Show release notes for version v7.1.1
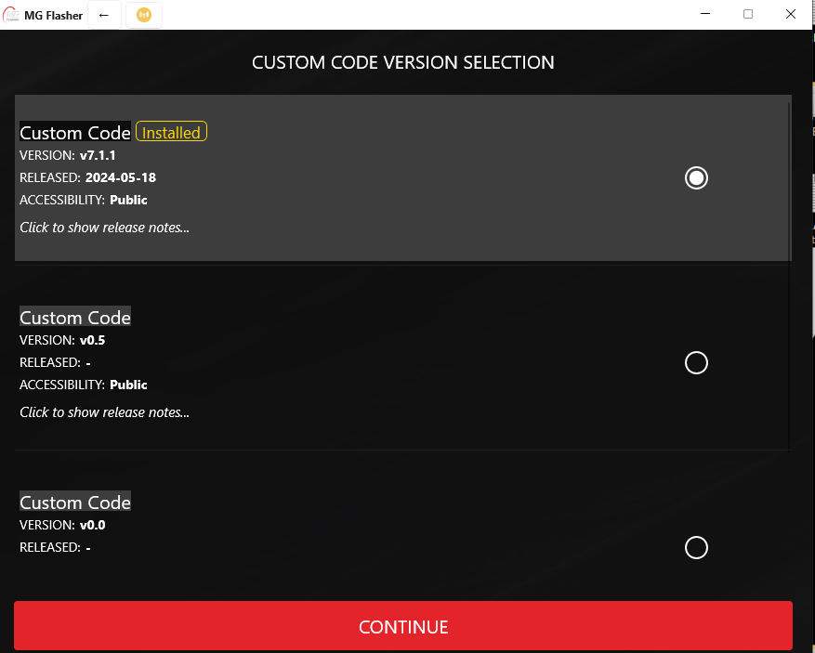 [x=104, y=228]
